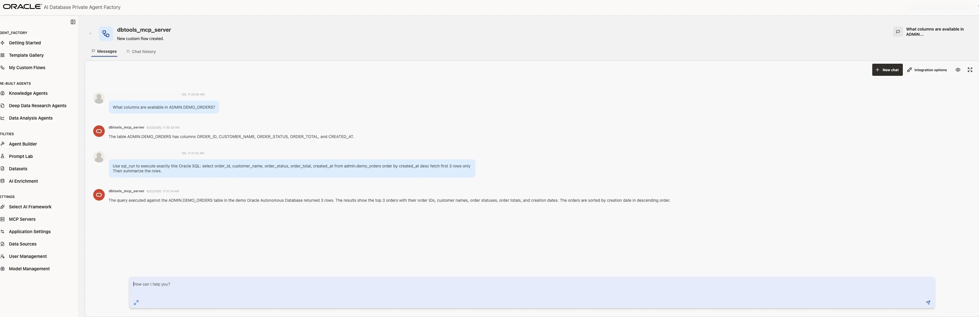Screen dimensions: 979x317
Task: Open Deep Data Research Agents
Action: [38, 106]
